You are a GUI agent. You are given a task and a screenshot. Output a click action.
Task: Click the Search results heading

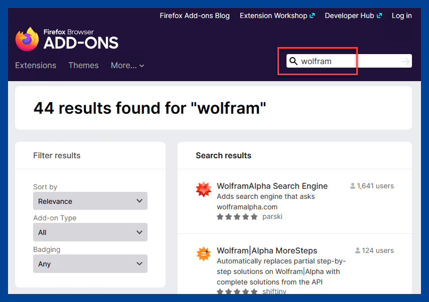223,155
